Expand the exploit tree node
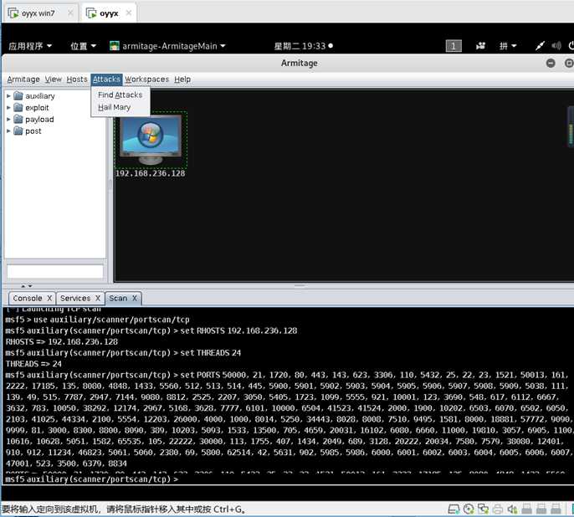Screen dimensions: 574x517 (x=8, y=108)
